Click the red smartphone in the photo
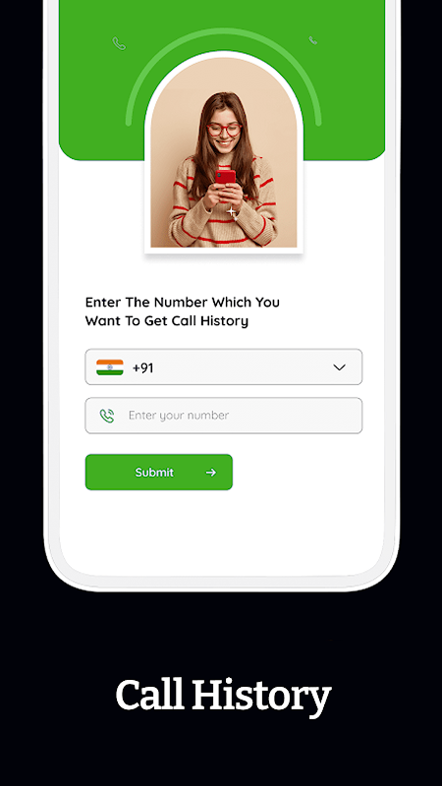The width and height of the screenshot is (442, 786). coord(226,179)
